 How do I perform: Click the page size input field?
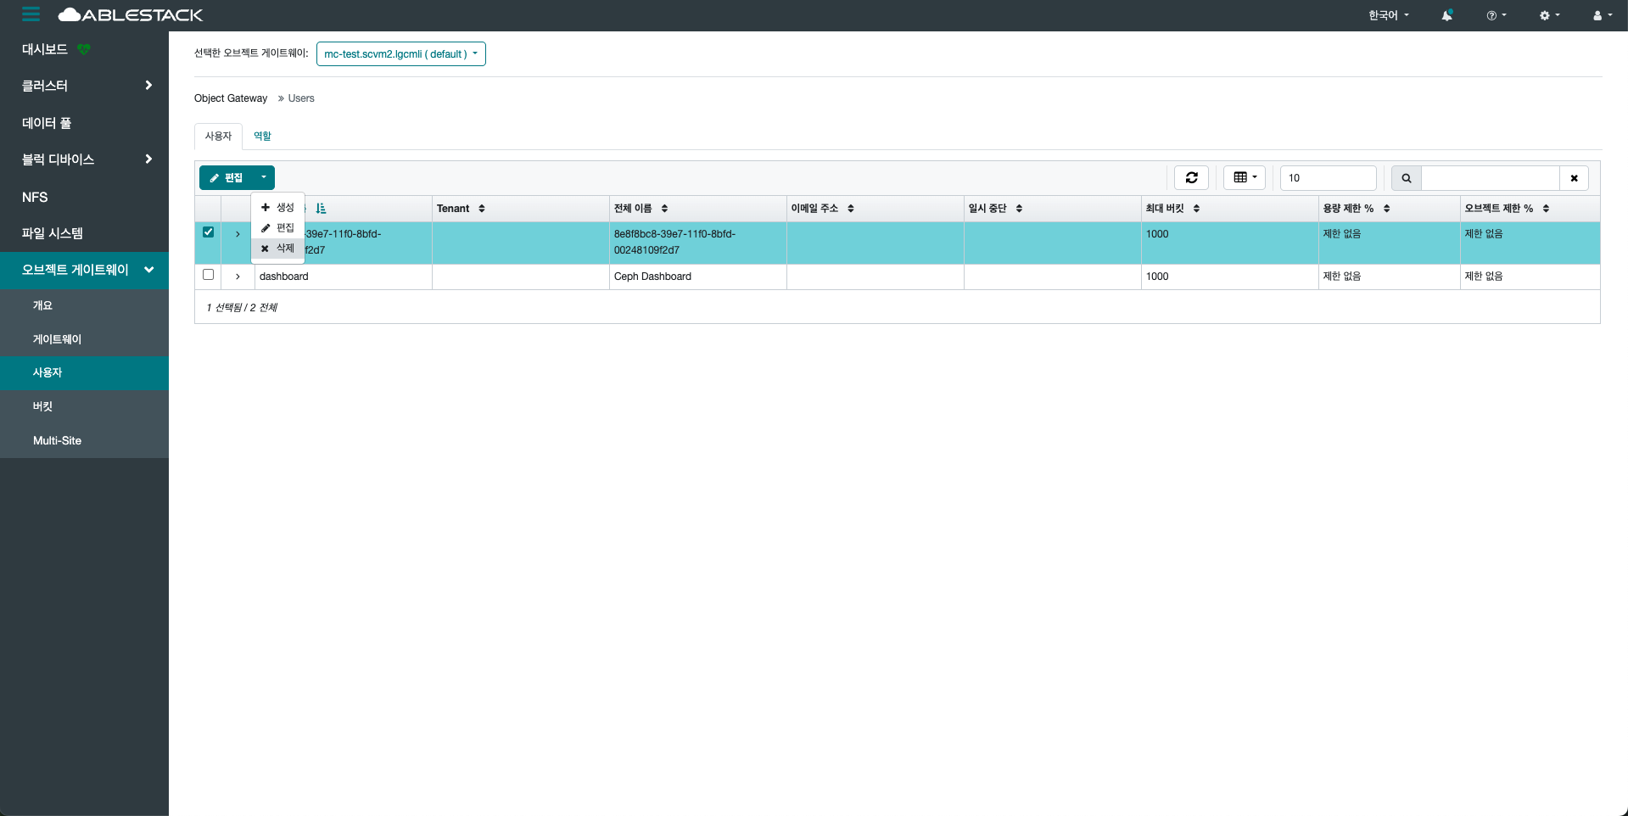click(x=1327, y=178)
